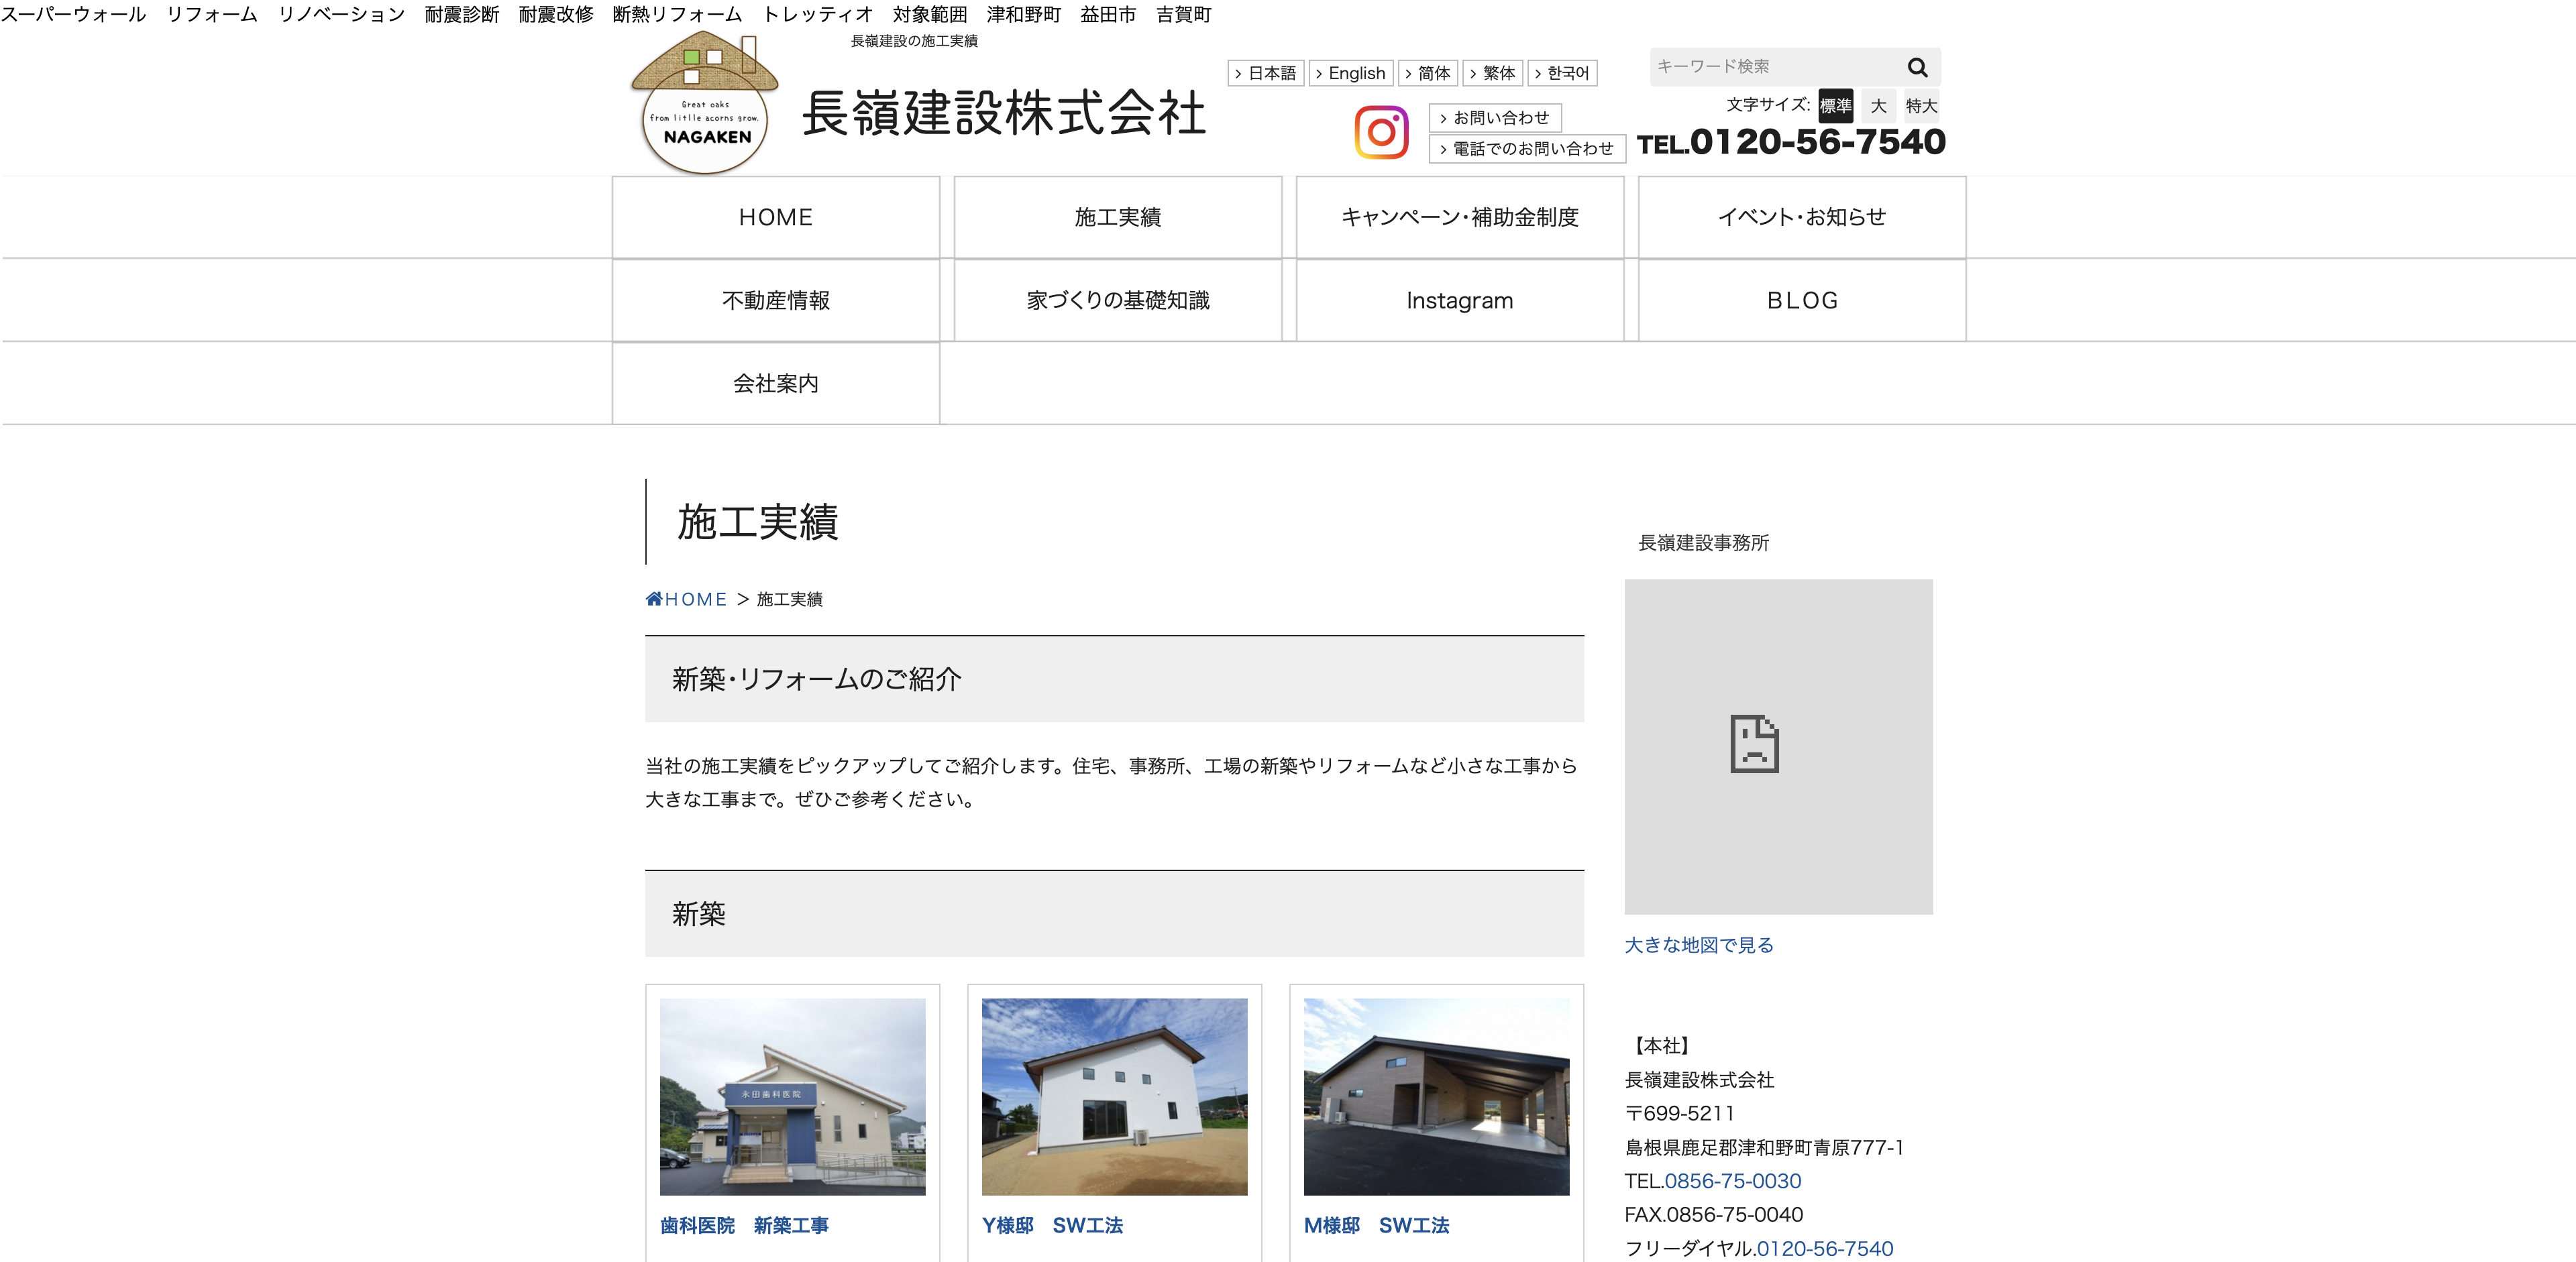The height and width of the screenshot is (1262, 2576).
Task: Open the Instagram icon in header
Action: (x=1381, y=132)
